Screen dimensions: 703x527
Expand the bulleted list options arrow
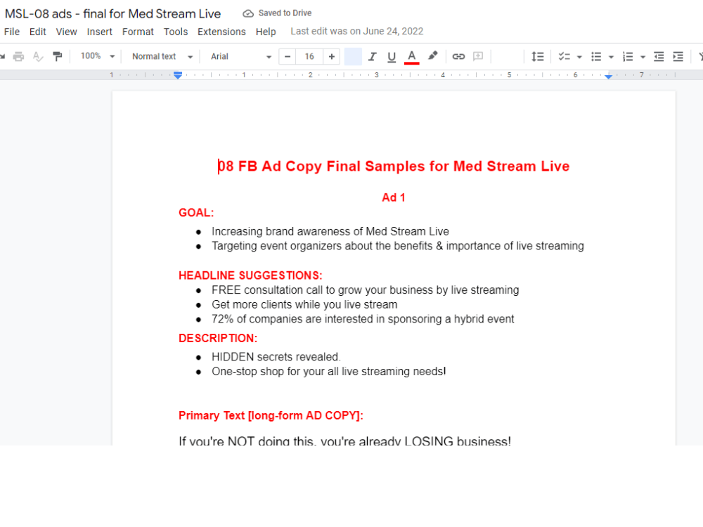tap(611, 57)
